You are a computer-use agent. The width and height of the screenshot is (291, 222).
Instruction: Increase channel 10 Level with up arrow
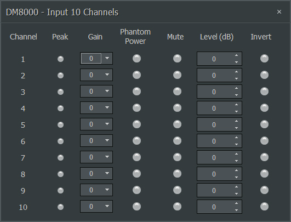click(236, 203)
